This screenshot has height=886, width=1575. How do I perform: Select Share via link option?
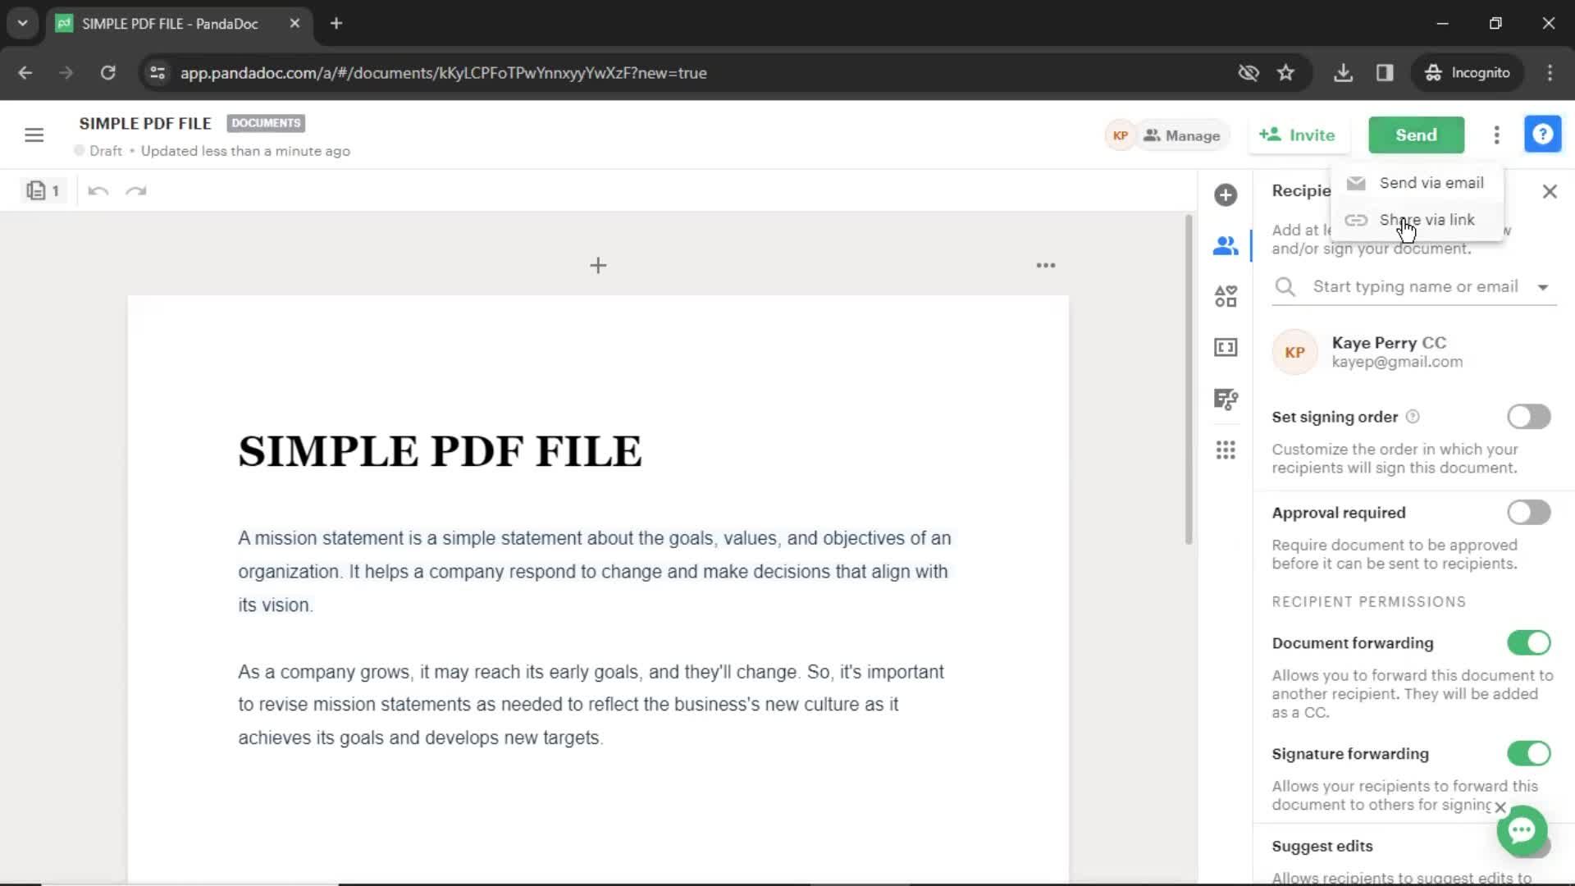point(1427,220)
